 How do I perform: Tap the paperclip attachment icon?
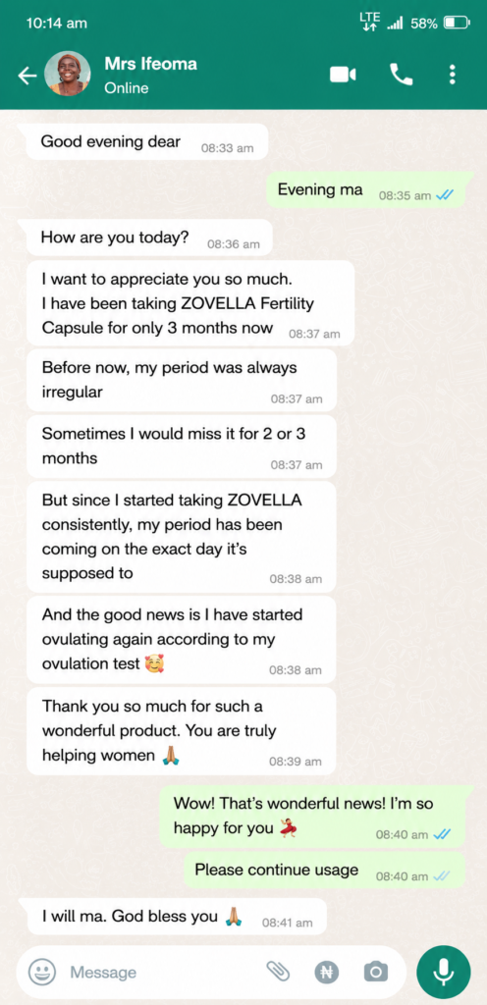[x=278, y=972]
